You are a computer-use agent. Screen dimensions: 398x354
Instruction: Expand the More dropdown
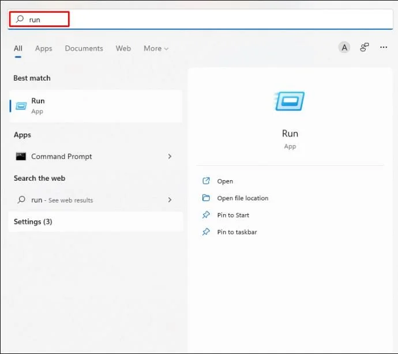pos(156,48)
